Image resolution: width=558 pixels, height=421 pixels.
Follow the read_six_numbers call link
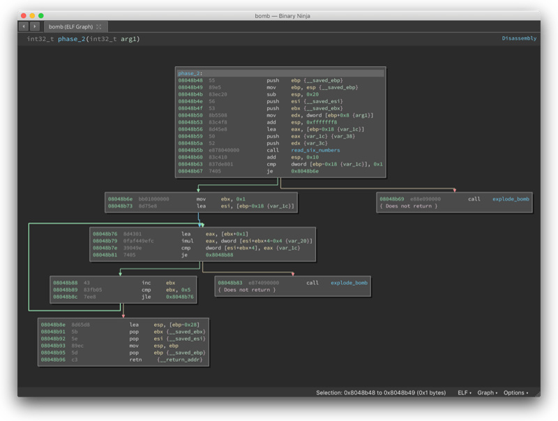(x=315, y=150)
